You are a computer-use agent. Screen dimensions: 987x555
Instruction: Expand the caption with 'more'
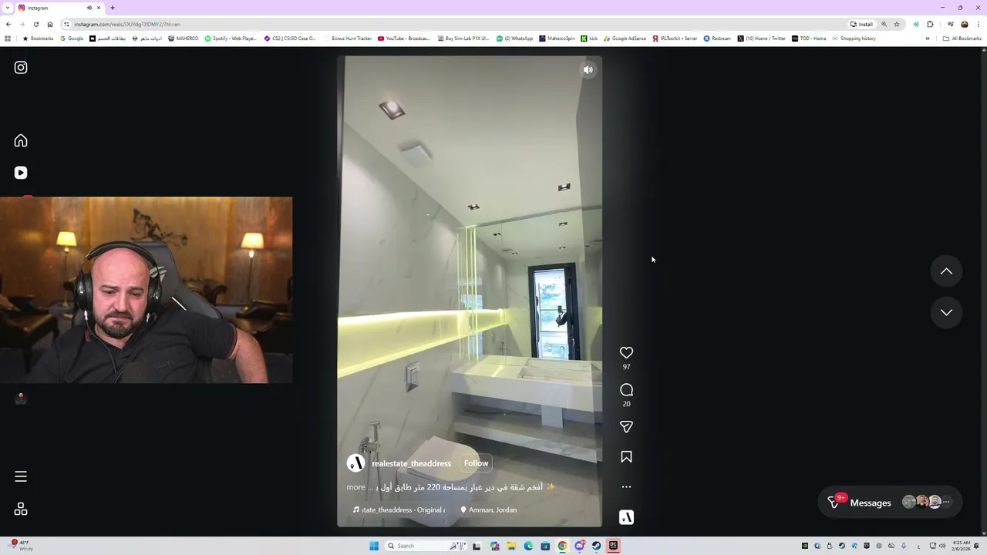pos(355,487)
